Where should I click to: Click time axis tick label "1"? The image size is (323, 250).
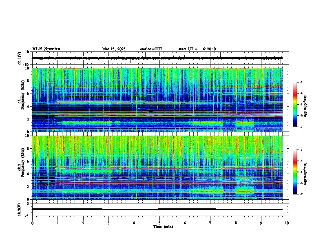(58, 223)
